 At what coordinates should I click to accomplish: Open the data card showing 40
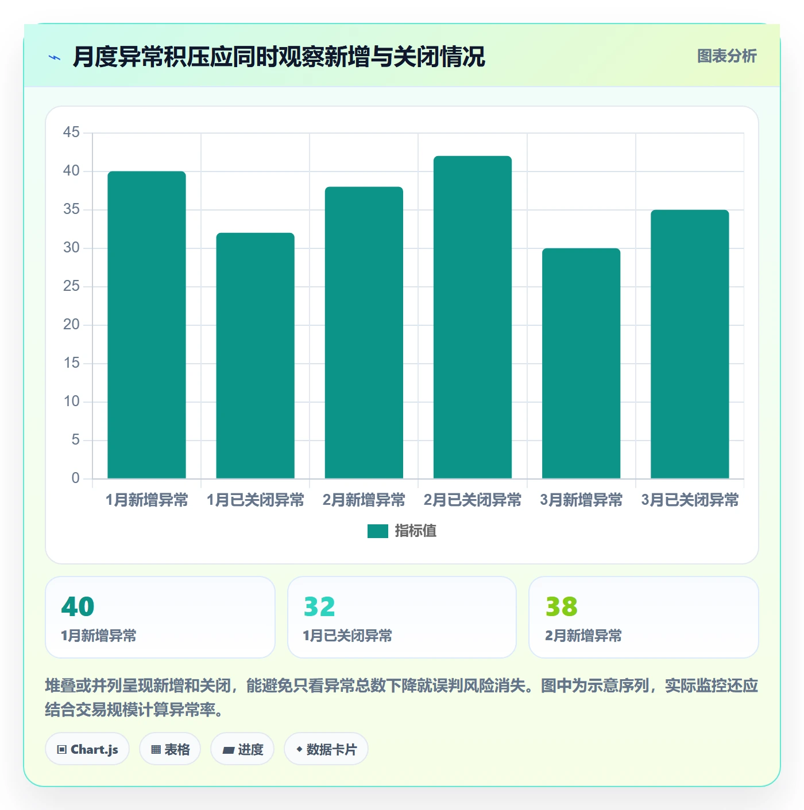[160, 617]
